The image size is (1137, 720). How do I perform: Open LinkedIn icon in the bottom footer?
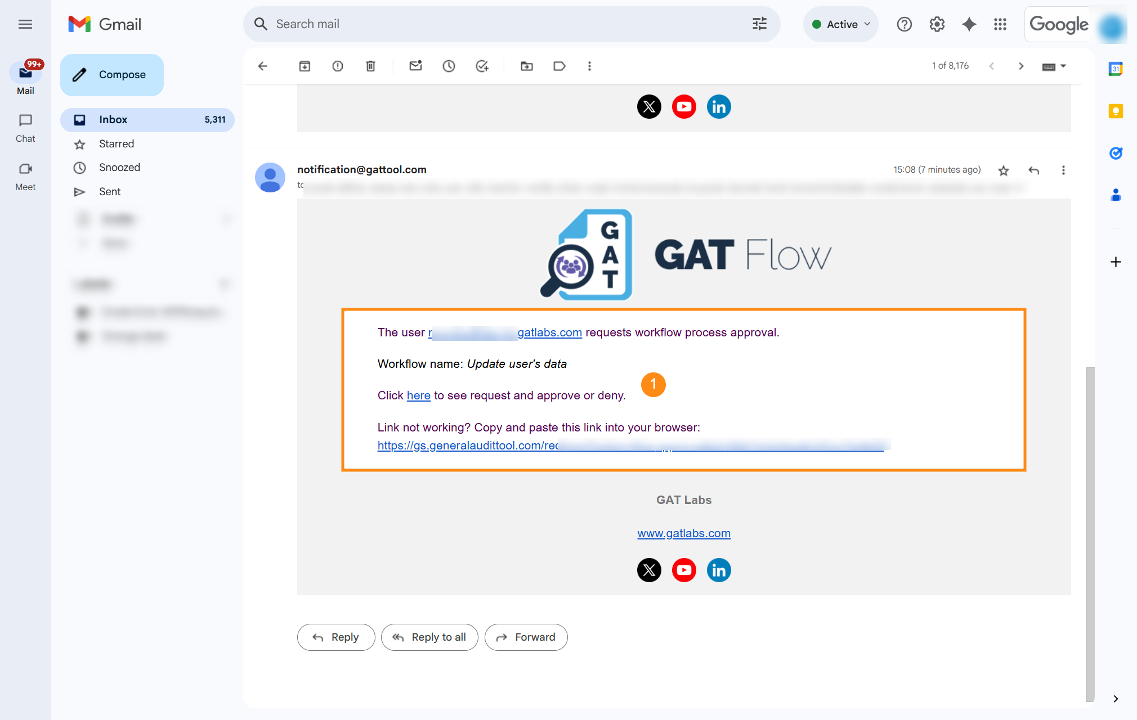click(719, 570)
